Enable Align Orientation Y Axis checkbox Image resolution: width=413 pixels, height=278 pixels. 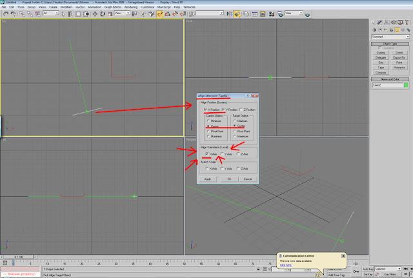pos(222,154)
